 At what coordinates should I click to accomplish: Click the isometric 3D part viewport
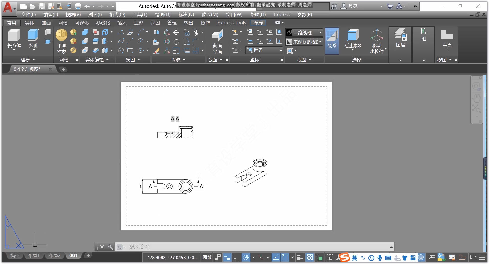251,172
